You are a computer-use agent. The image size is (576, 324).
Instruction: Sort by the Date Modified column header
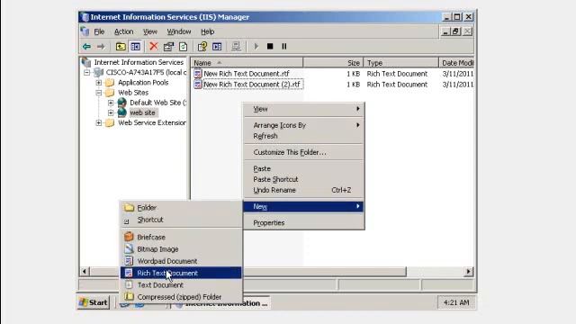456,63
